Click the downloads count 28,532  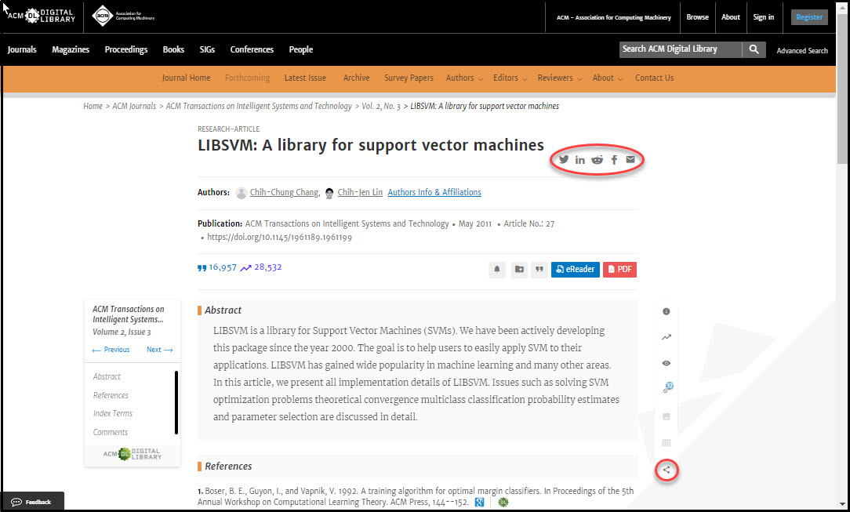click(261, 267)
